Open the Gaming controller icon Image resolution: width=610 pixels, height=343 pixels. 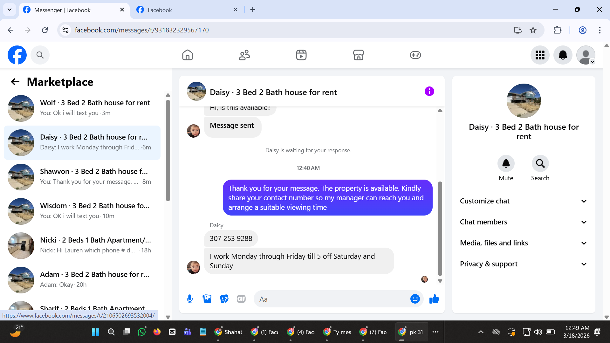415,55
